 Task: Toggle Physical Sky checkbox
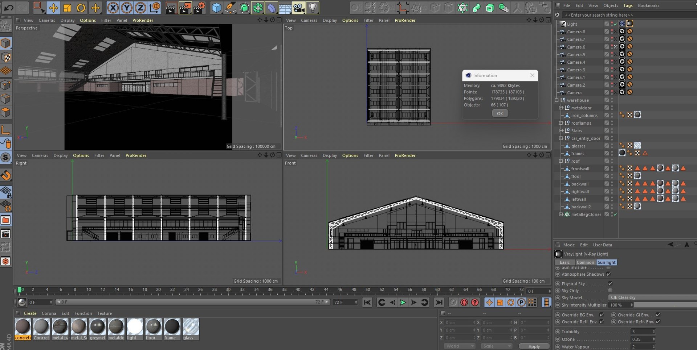[610, 283]
